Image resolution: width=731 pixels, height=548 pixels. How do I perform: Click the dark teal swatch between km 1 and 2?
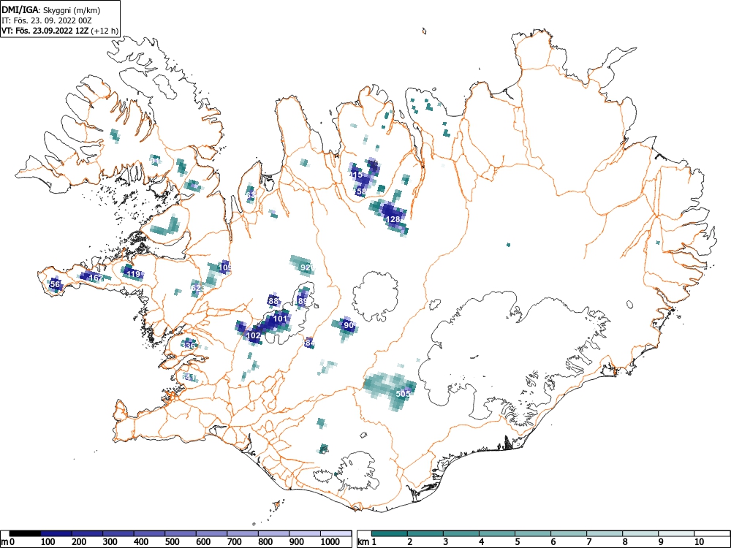pyautogui.click(x=390, y=533)
